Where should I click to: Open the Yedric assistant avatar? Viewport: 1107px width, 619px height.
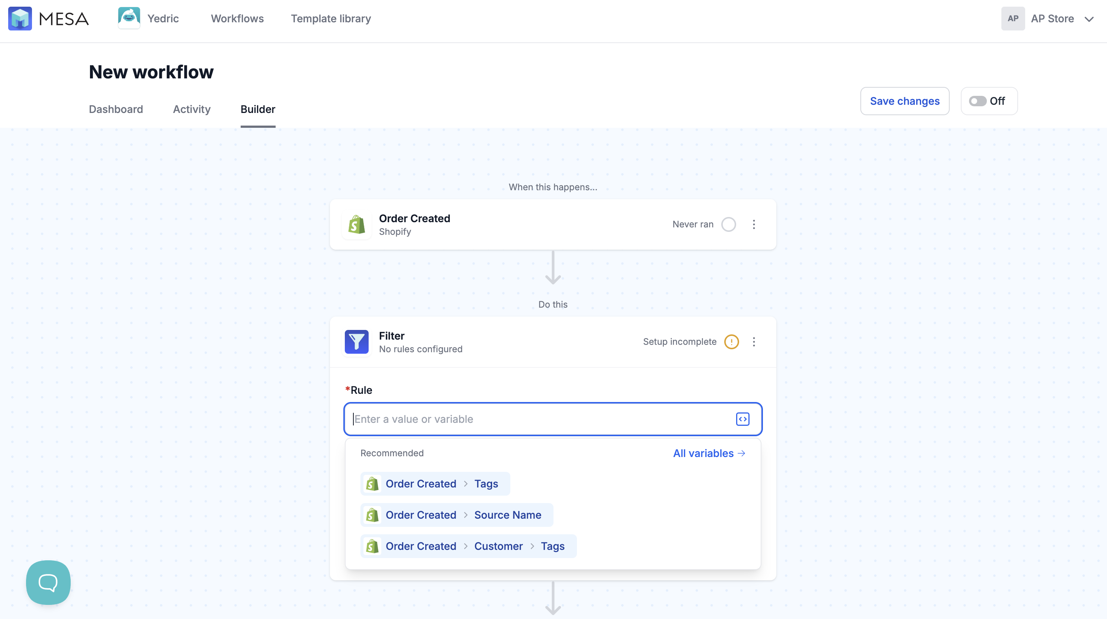pyautogui.click(x=129, y=18)
